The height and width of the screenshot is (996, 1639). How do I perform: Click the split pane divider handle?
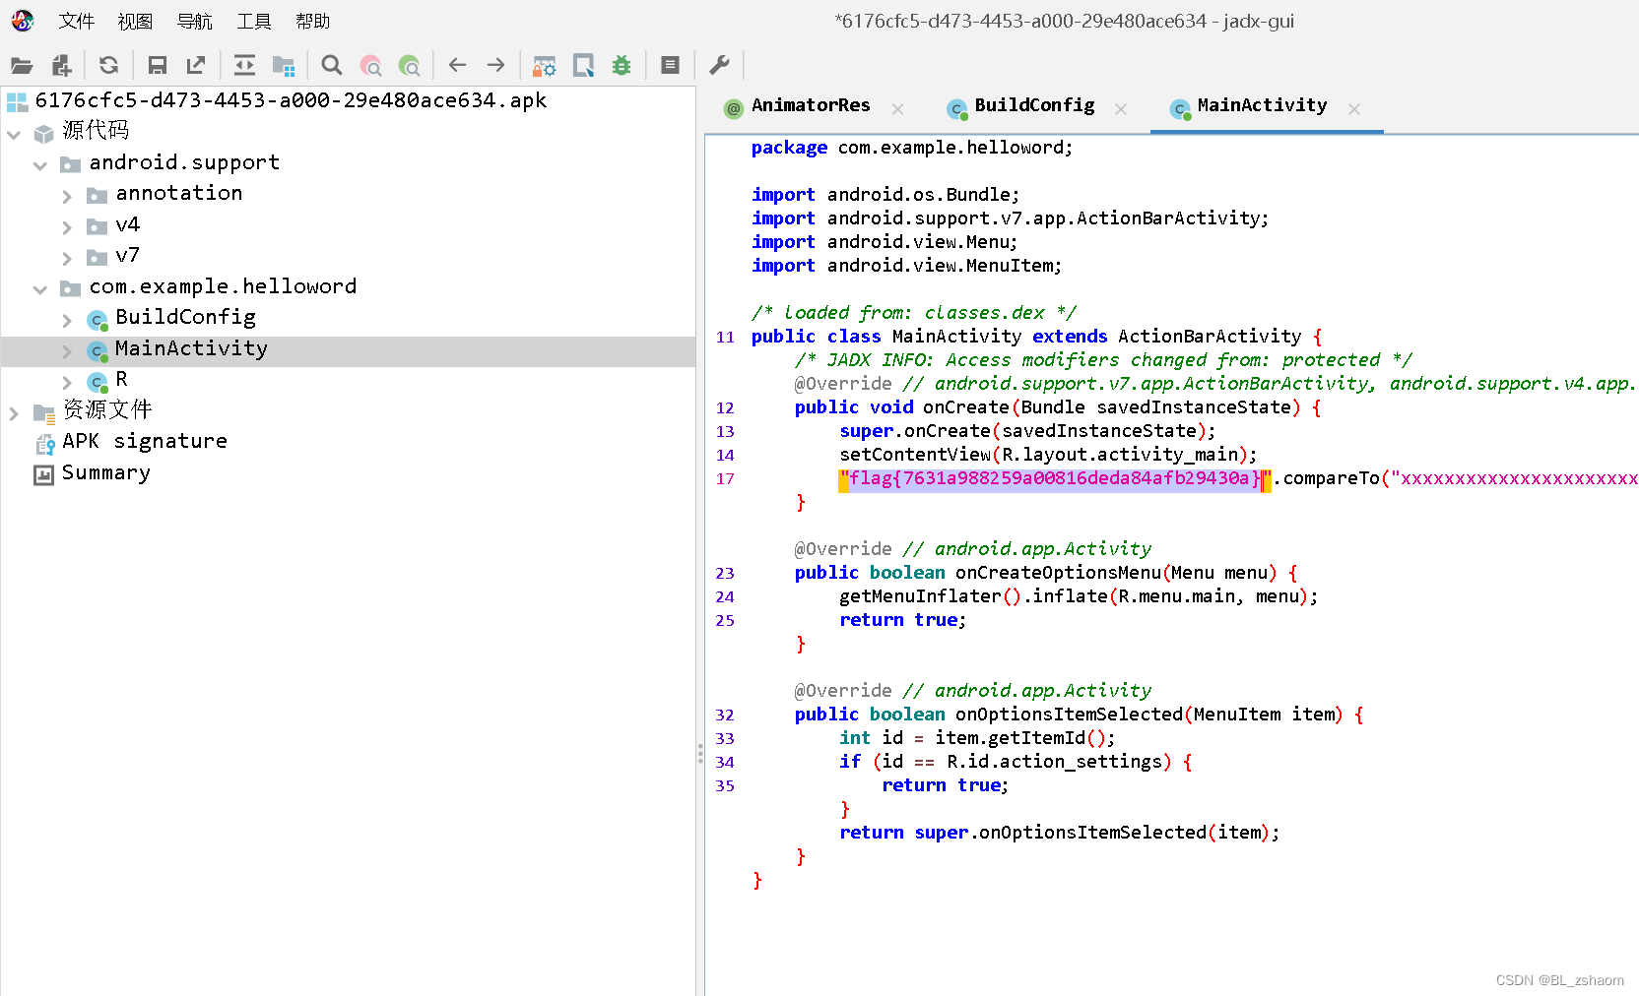click(700, 754)
